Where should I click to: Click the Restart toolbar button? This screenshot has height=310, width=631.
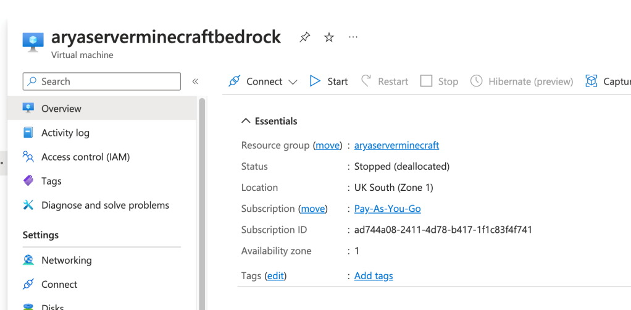[384, 82]
